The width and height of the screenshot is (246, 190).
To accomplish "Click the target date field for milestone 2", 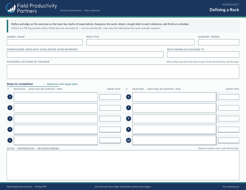I will [110, 108].
